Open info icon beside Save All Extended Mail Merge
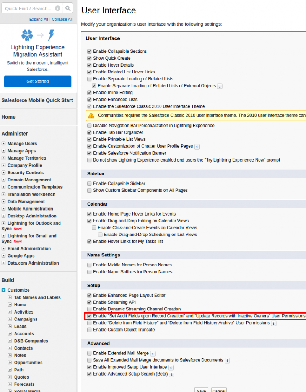Image resolution: width=306 pixels, height=392 pixels. coord(227,361)
